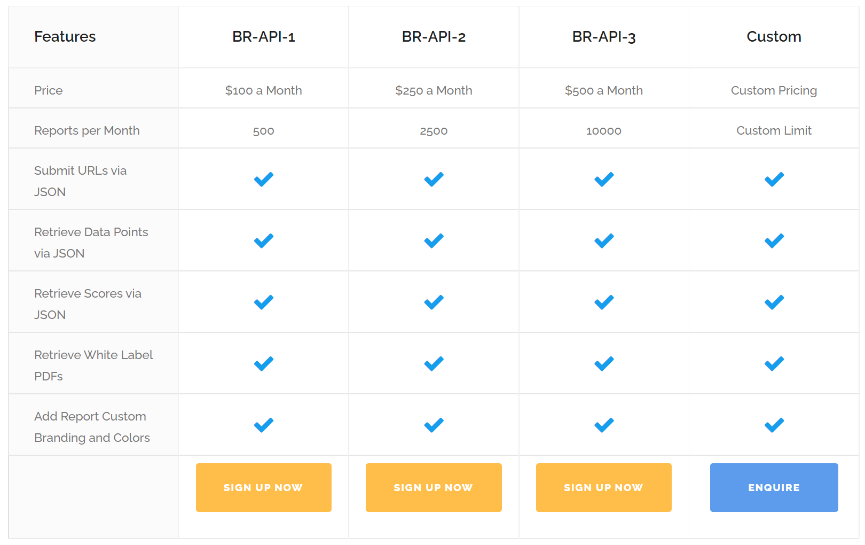Click the Reports per Month row label
Screen dimensions: 865x545
click(x=87, y=130)
